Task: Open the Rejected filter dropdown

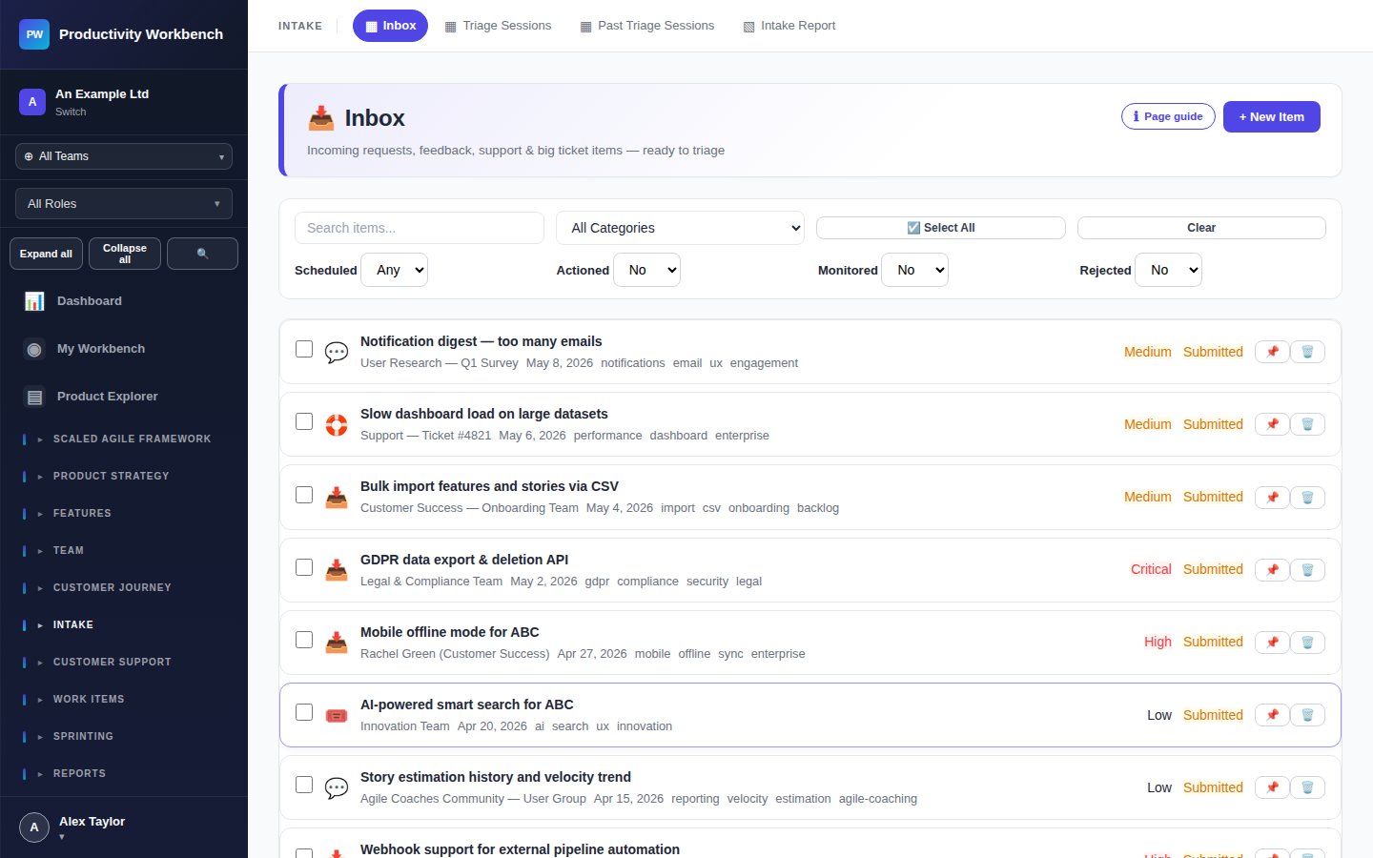Action: (1169, 270)
